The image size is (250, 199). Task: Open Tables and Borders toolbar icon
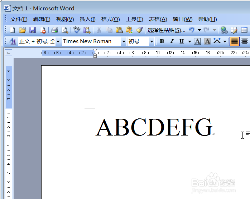[x=234, y=30]
